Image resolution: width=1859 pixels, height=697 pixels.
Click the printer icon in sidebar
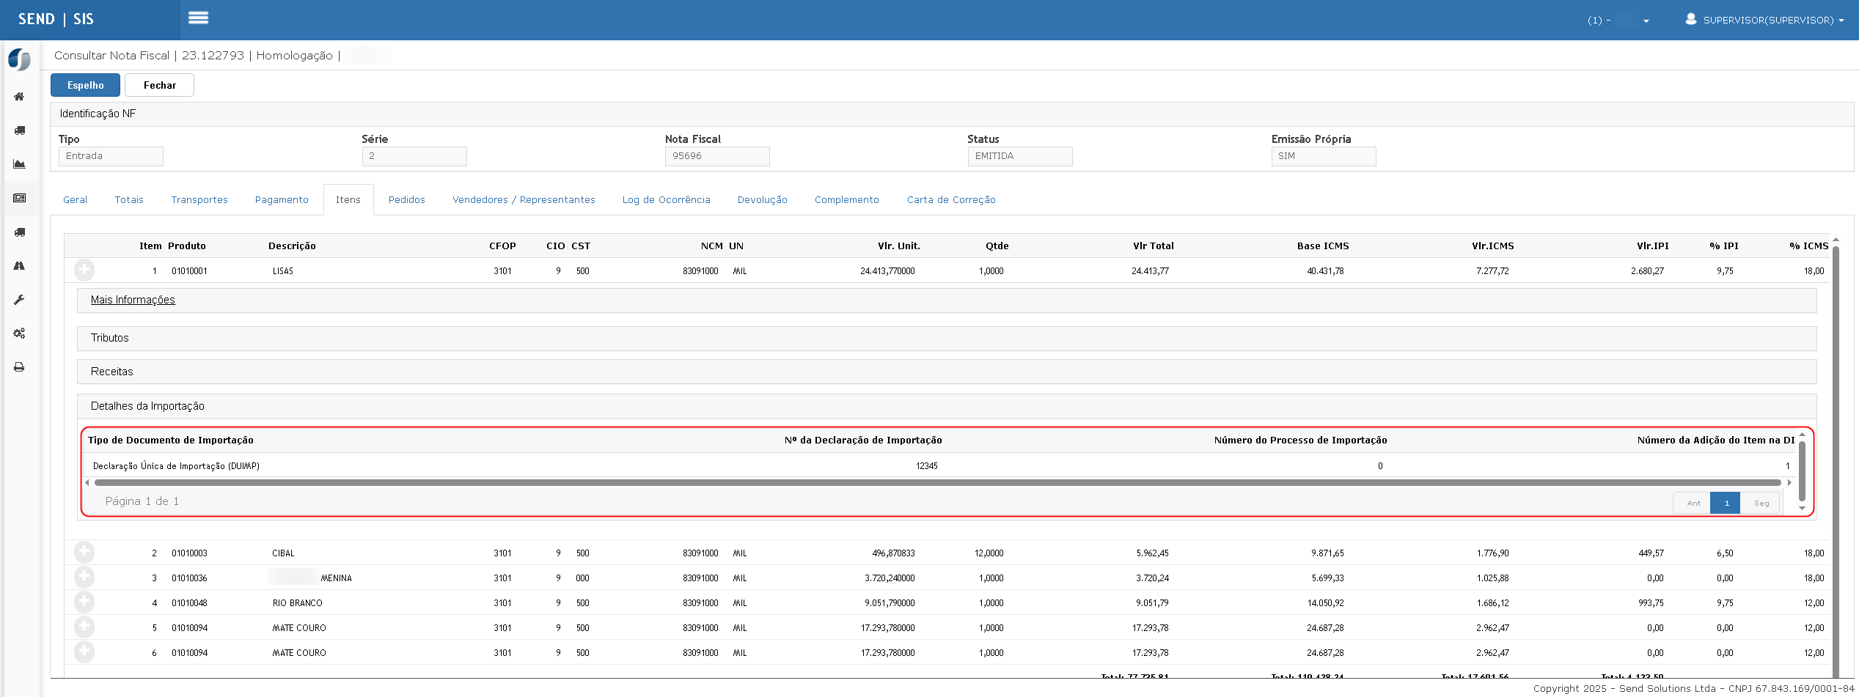[x=19, y=367]
